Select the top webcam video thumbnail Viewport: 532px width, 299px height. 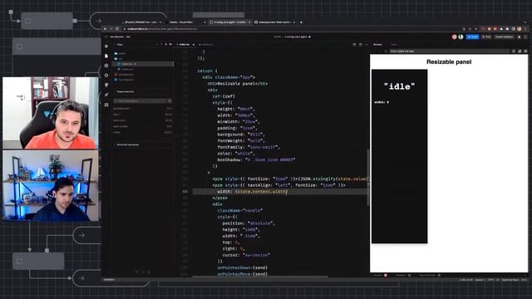pyautogui.click(x=51, y=113)
